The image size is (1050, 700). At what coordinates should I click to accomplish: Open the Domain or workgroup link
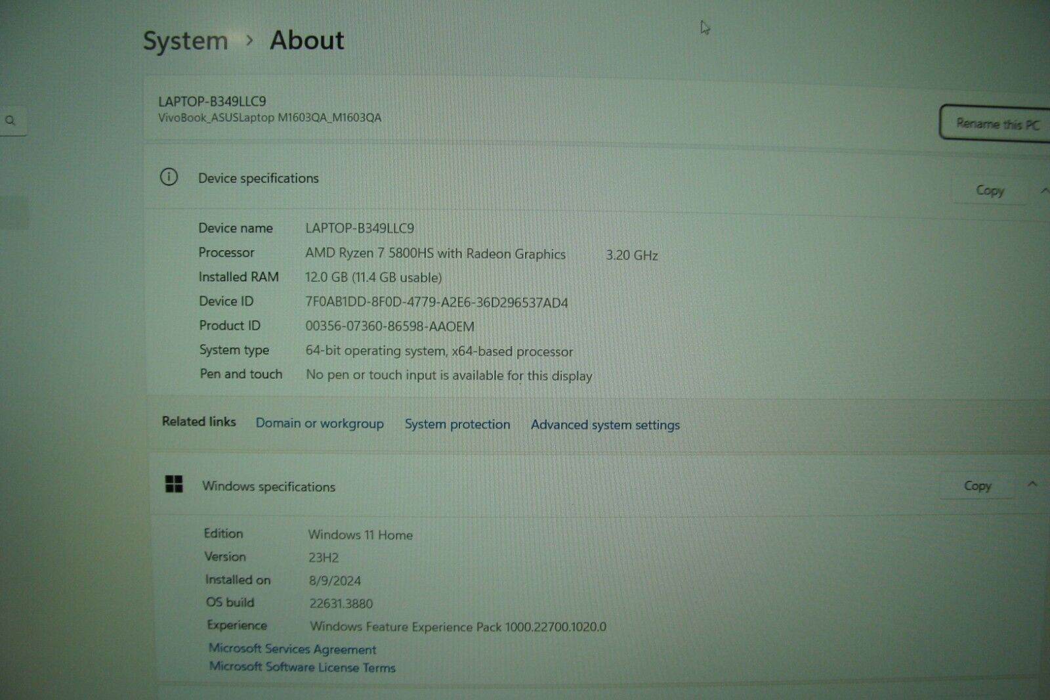(320, 424)
